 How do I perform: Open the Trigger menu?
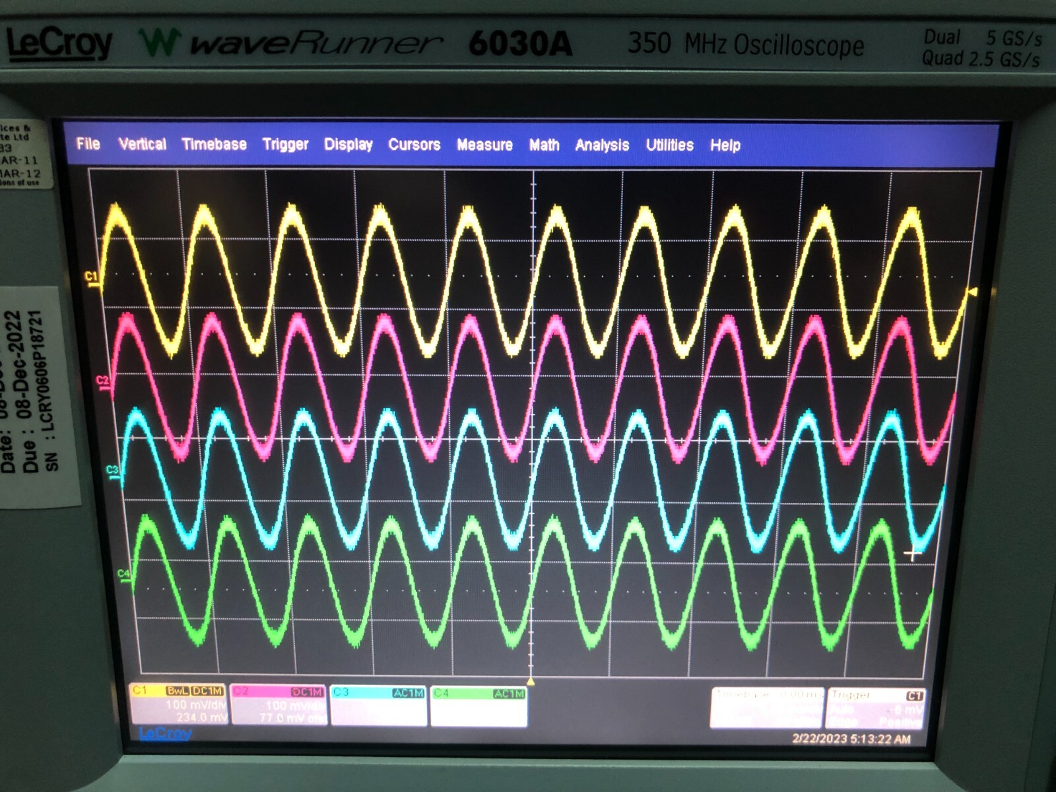coord(285,145)
